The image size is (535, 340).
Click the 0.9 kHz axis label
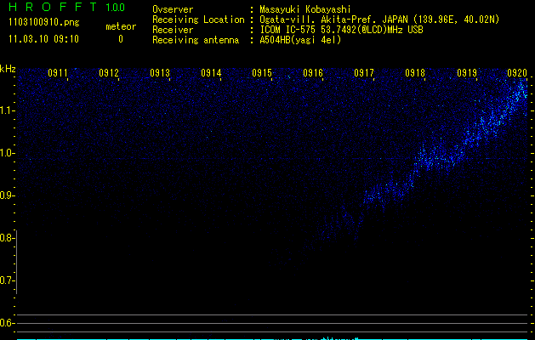tap(8, 195)
